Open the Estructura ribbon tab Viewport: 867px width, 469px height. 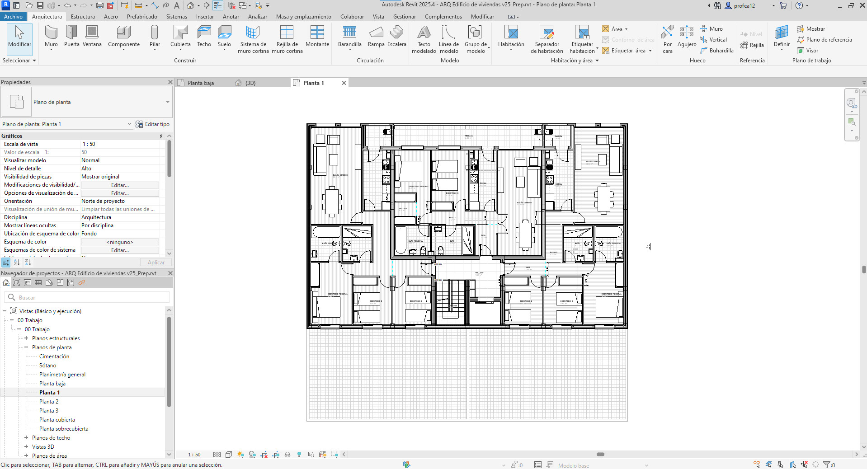(83, 17)
